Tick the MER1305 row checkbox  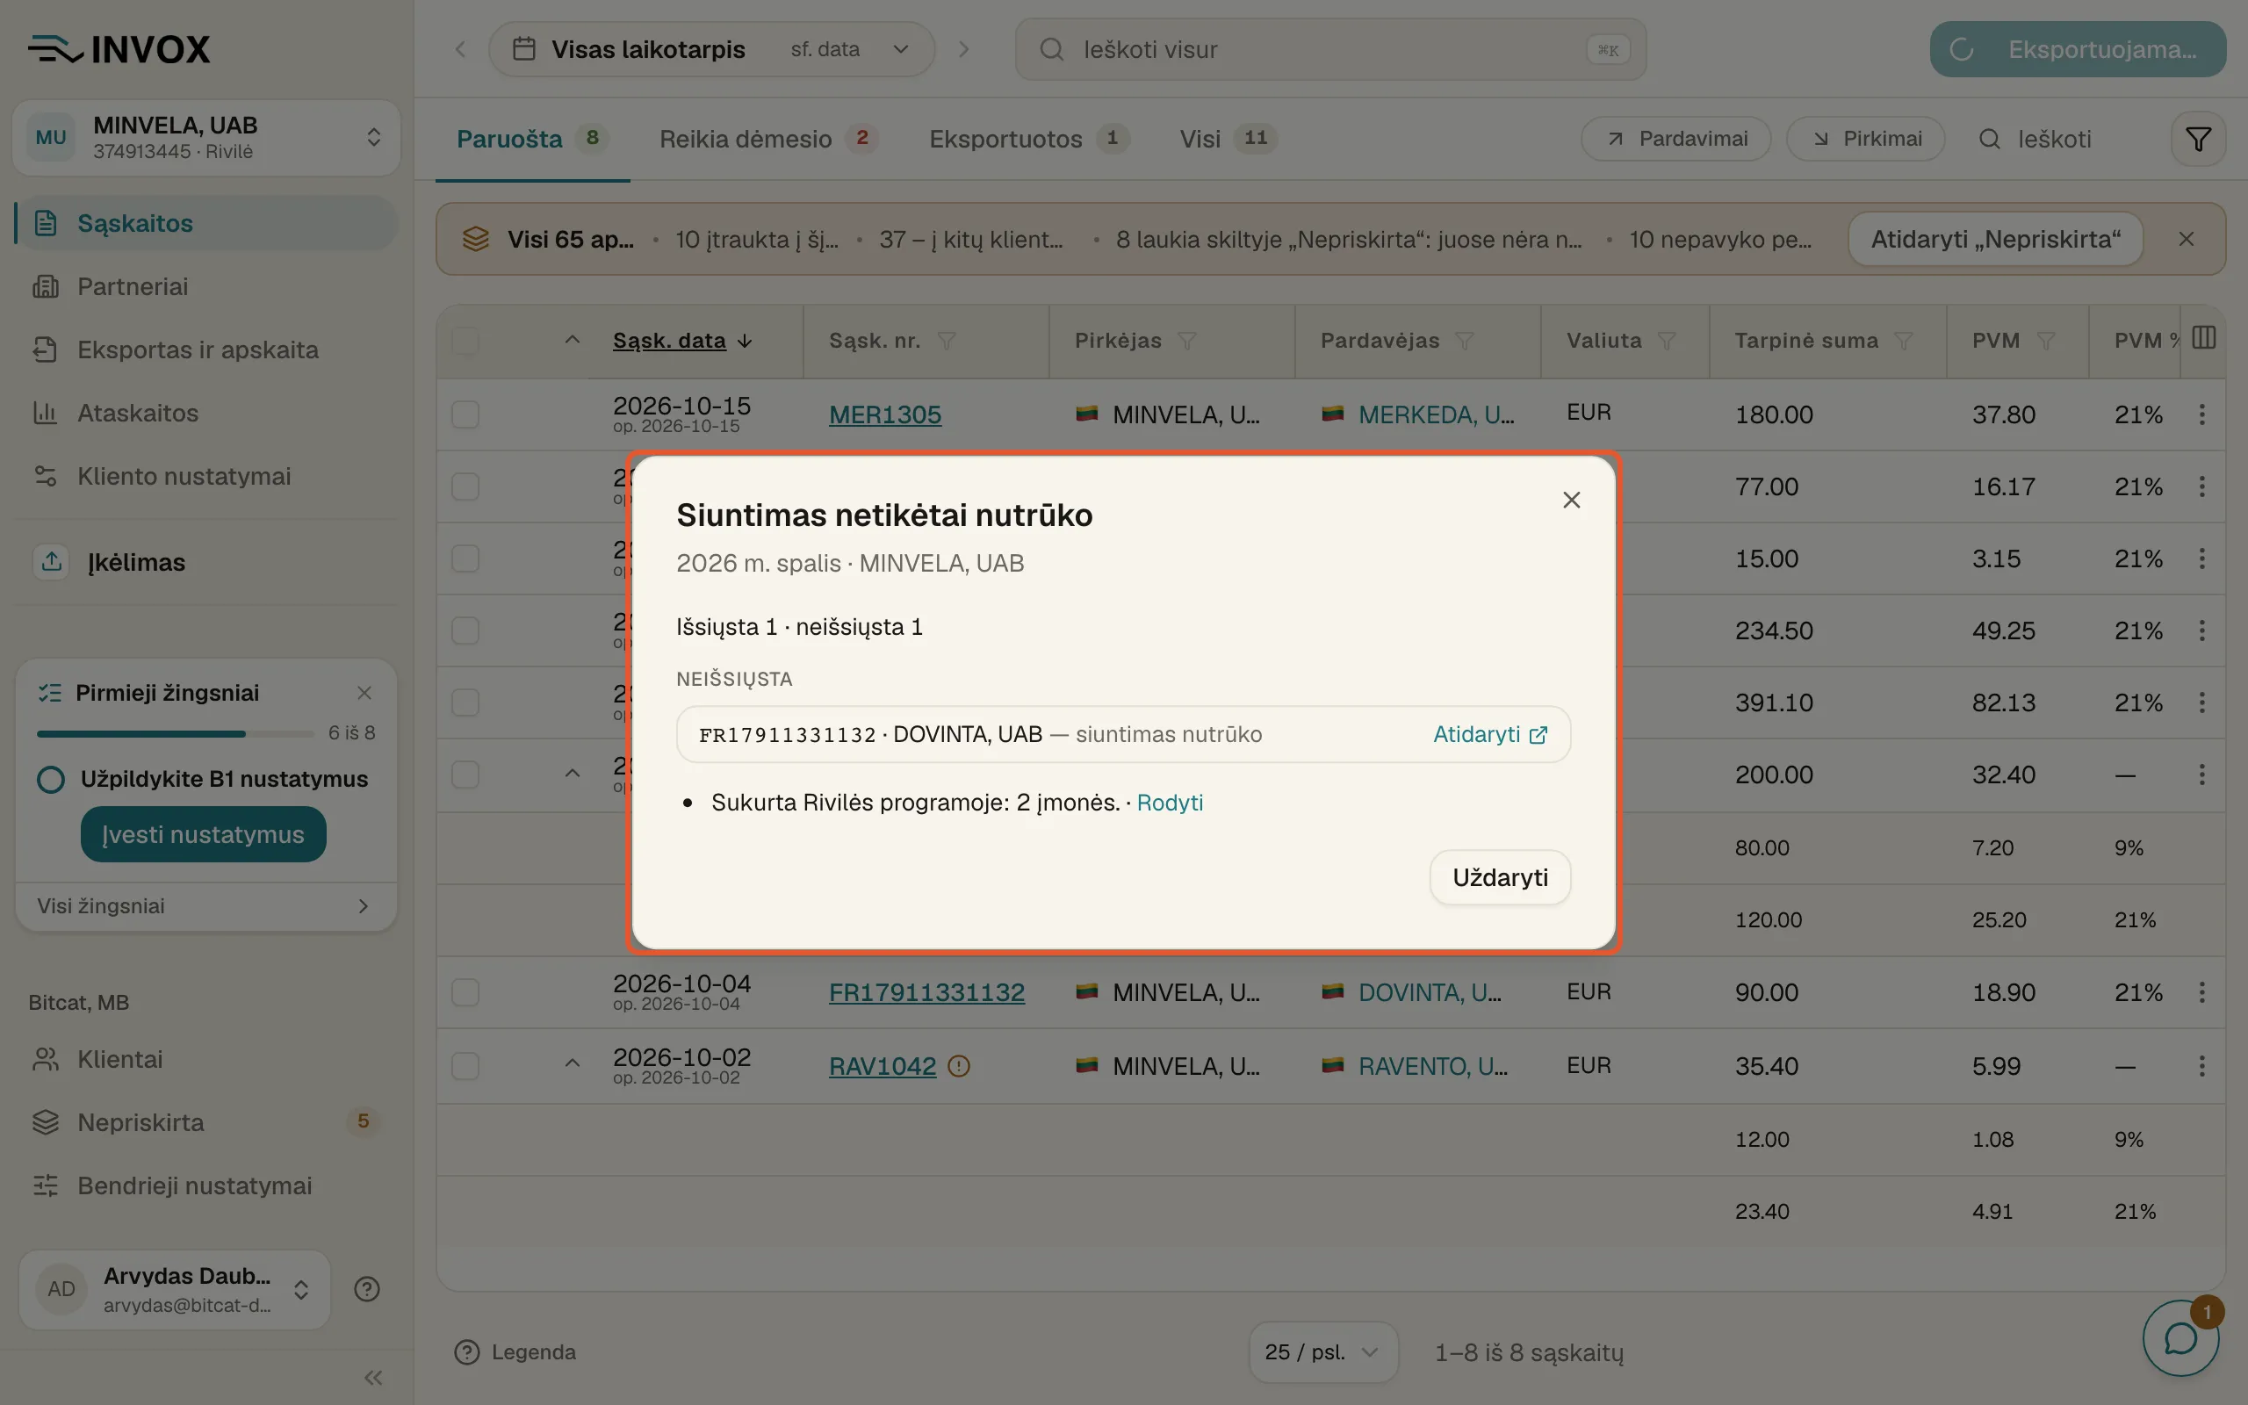(465, 414)
